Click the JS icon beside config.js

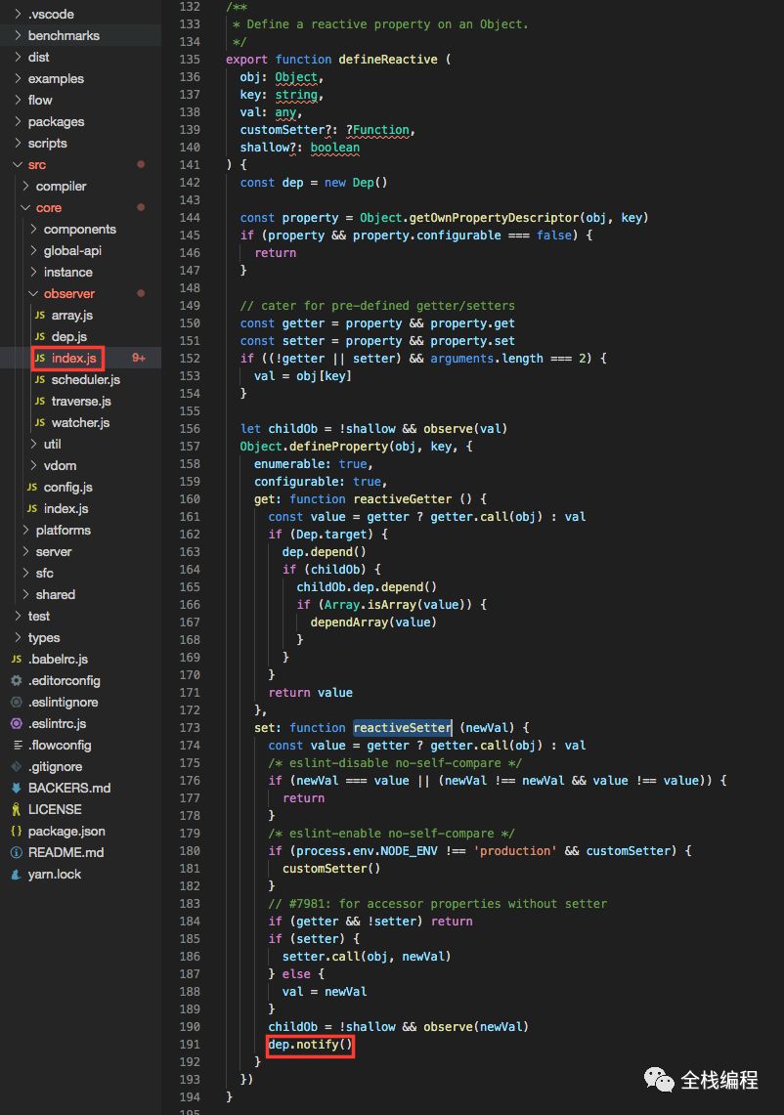pos(32,487)
